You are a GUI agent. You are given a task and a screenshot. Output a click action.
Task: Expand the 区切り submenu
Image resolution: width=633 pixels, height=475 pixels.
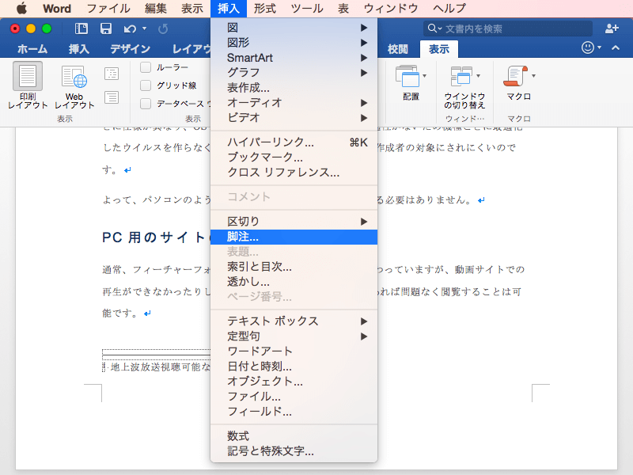point(294,222)
